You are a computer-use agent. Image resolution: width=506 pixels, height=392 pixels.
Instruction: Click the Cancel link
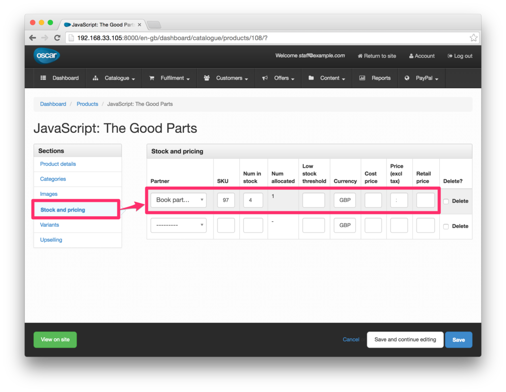(351, 340)
